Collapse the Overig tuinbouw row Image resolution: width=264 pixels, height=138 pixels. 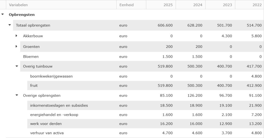pos(17,66)
